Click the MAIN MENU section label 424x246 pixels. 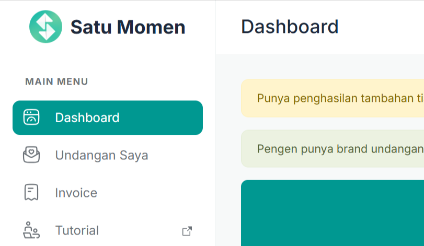pyautogui.click(x=56, y=81)
